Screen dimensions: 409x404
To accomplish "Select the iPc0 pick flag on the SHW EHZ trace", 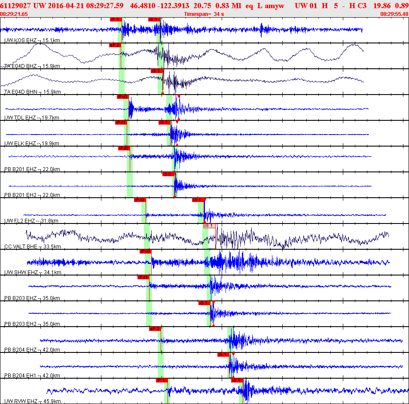I will coord(146,251).
